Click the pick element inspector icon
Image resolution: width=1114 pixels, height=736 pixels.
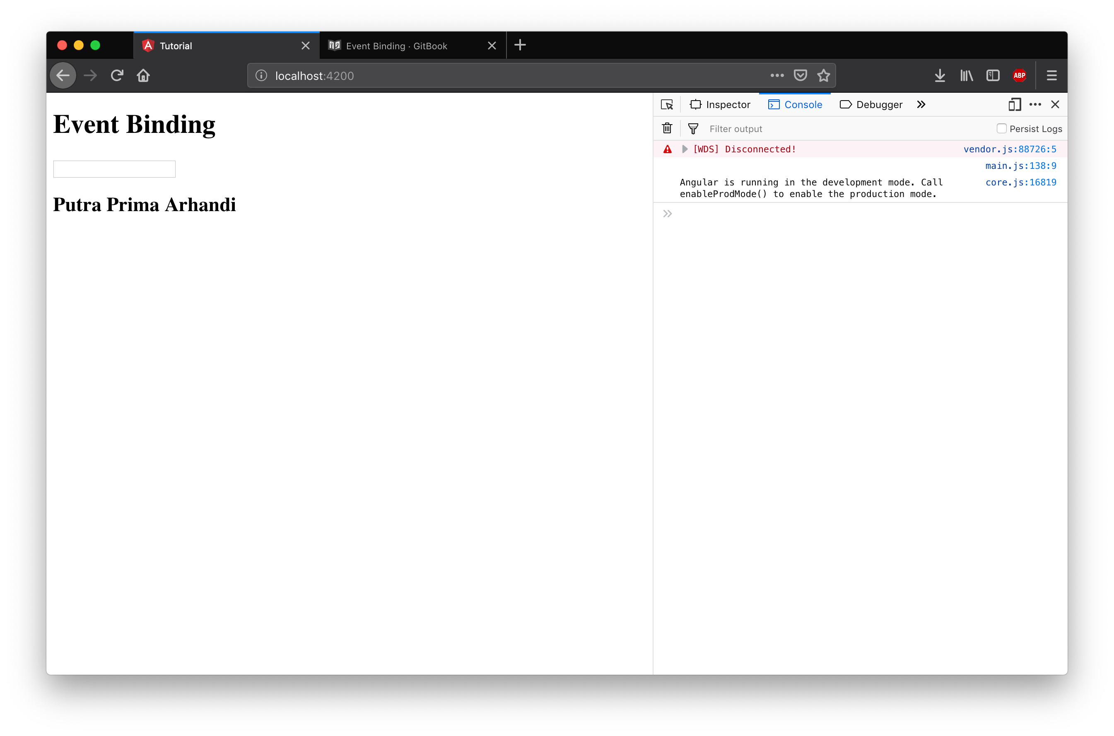[x=667, y=104]
